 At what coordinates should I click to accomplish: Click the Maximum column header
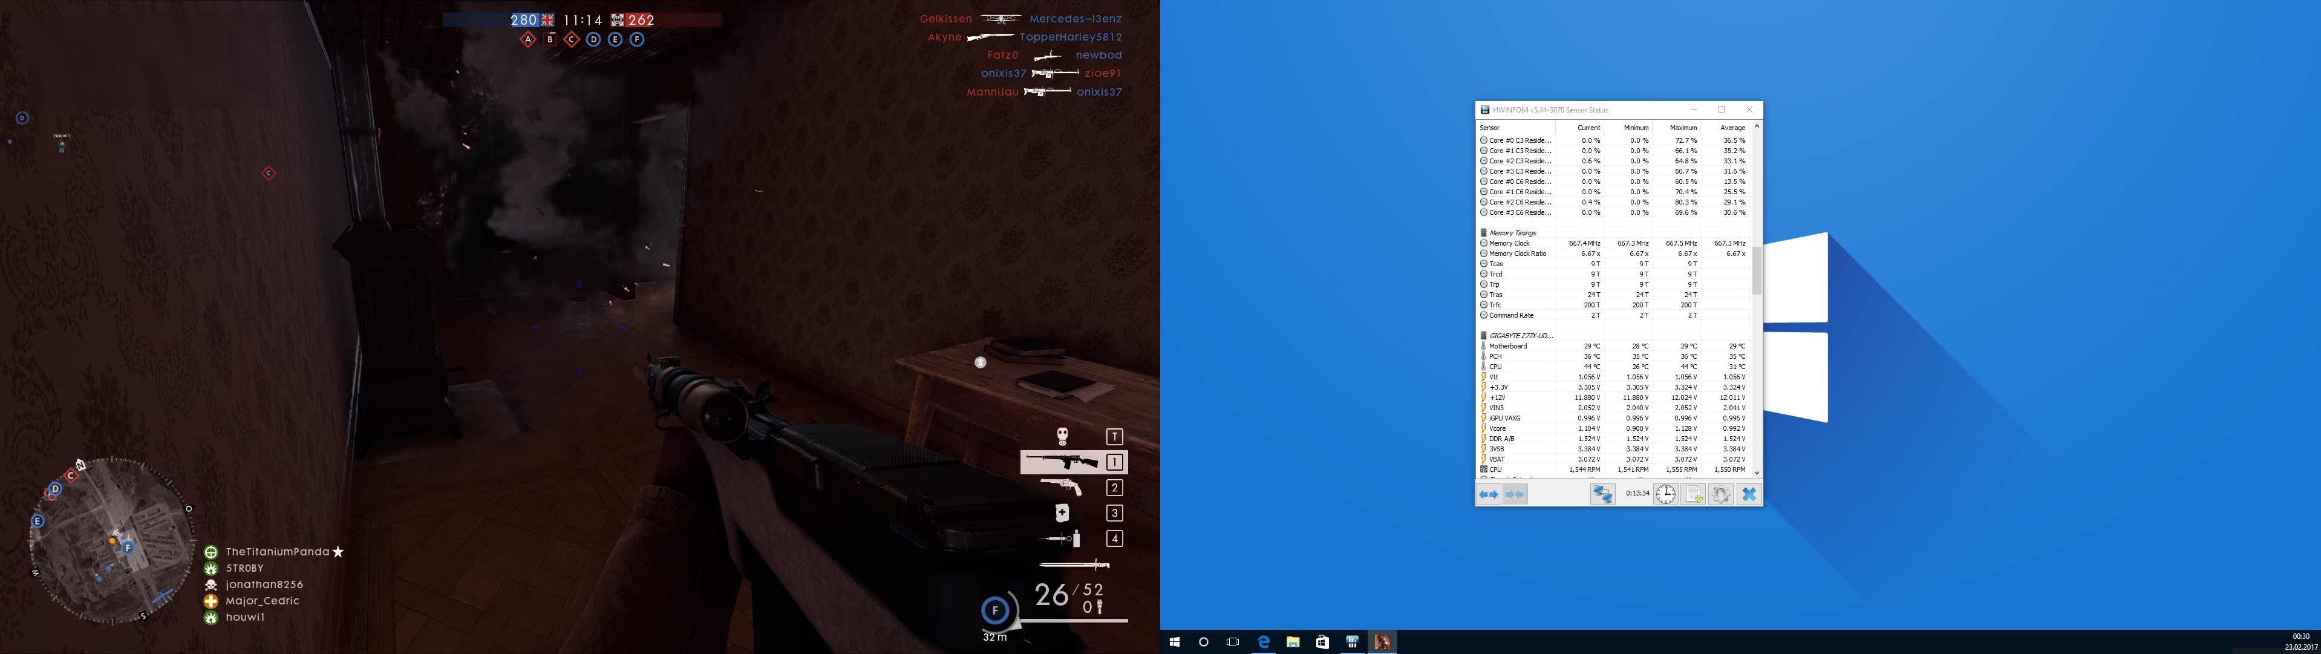tap(1682, 128)
